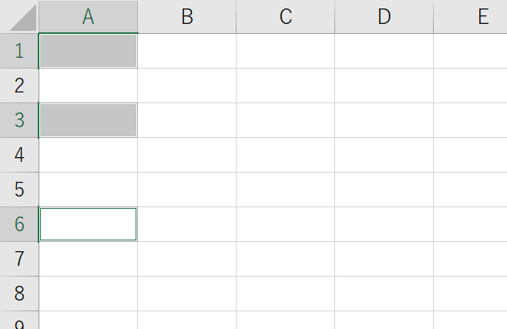Select column C header

tap(286, 16)
